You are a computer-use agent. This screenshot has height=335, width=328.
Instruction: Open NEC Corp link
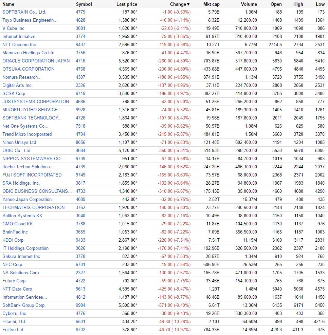12,264
